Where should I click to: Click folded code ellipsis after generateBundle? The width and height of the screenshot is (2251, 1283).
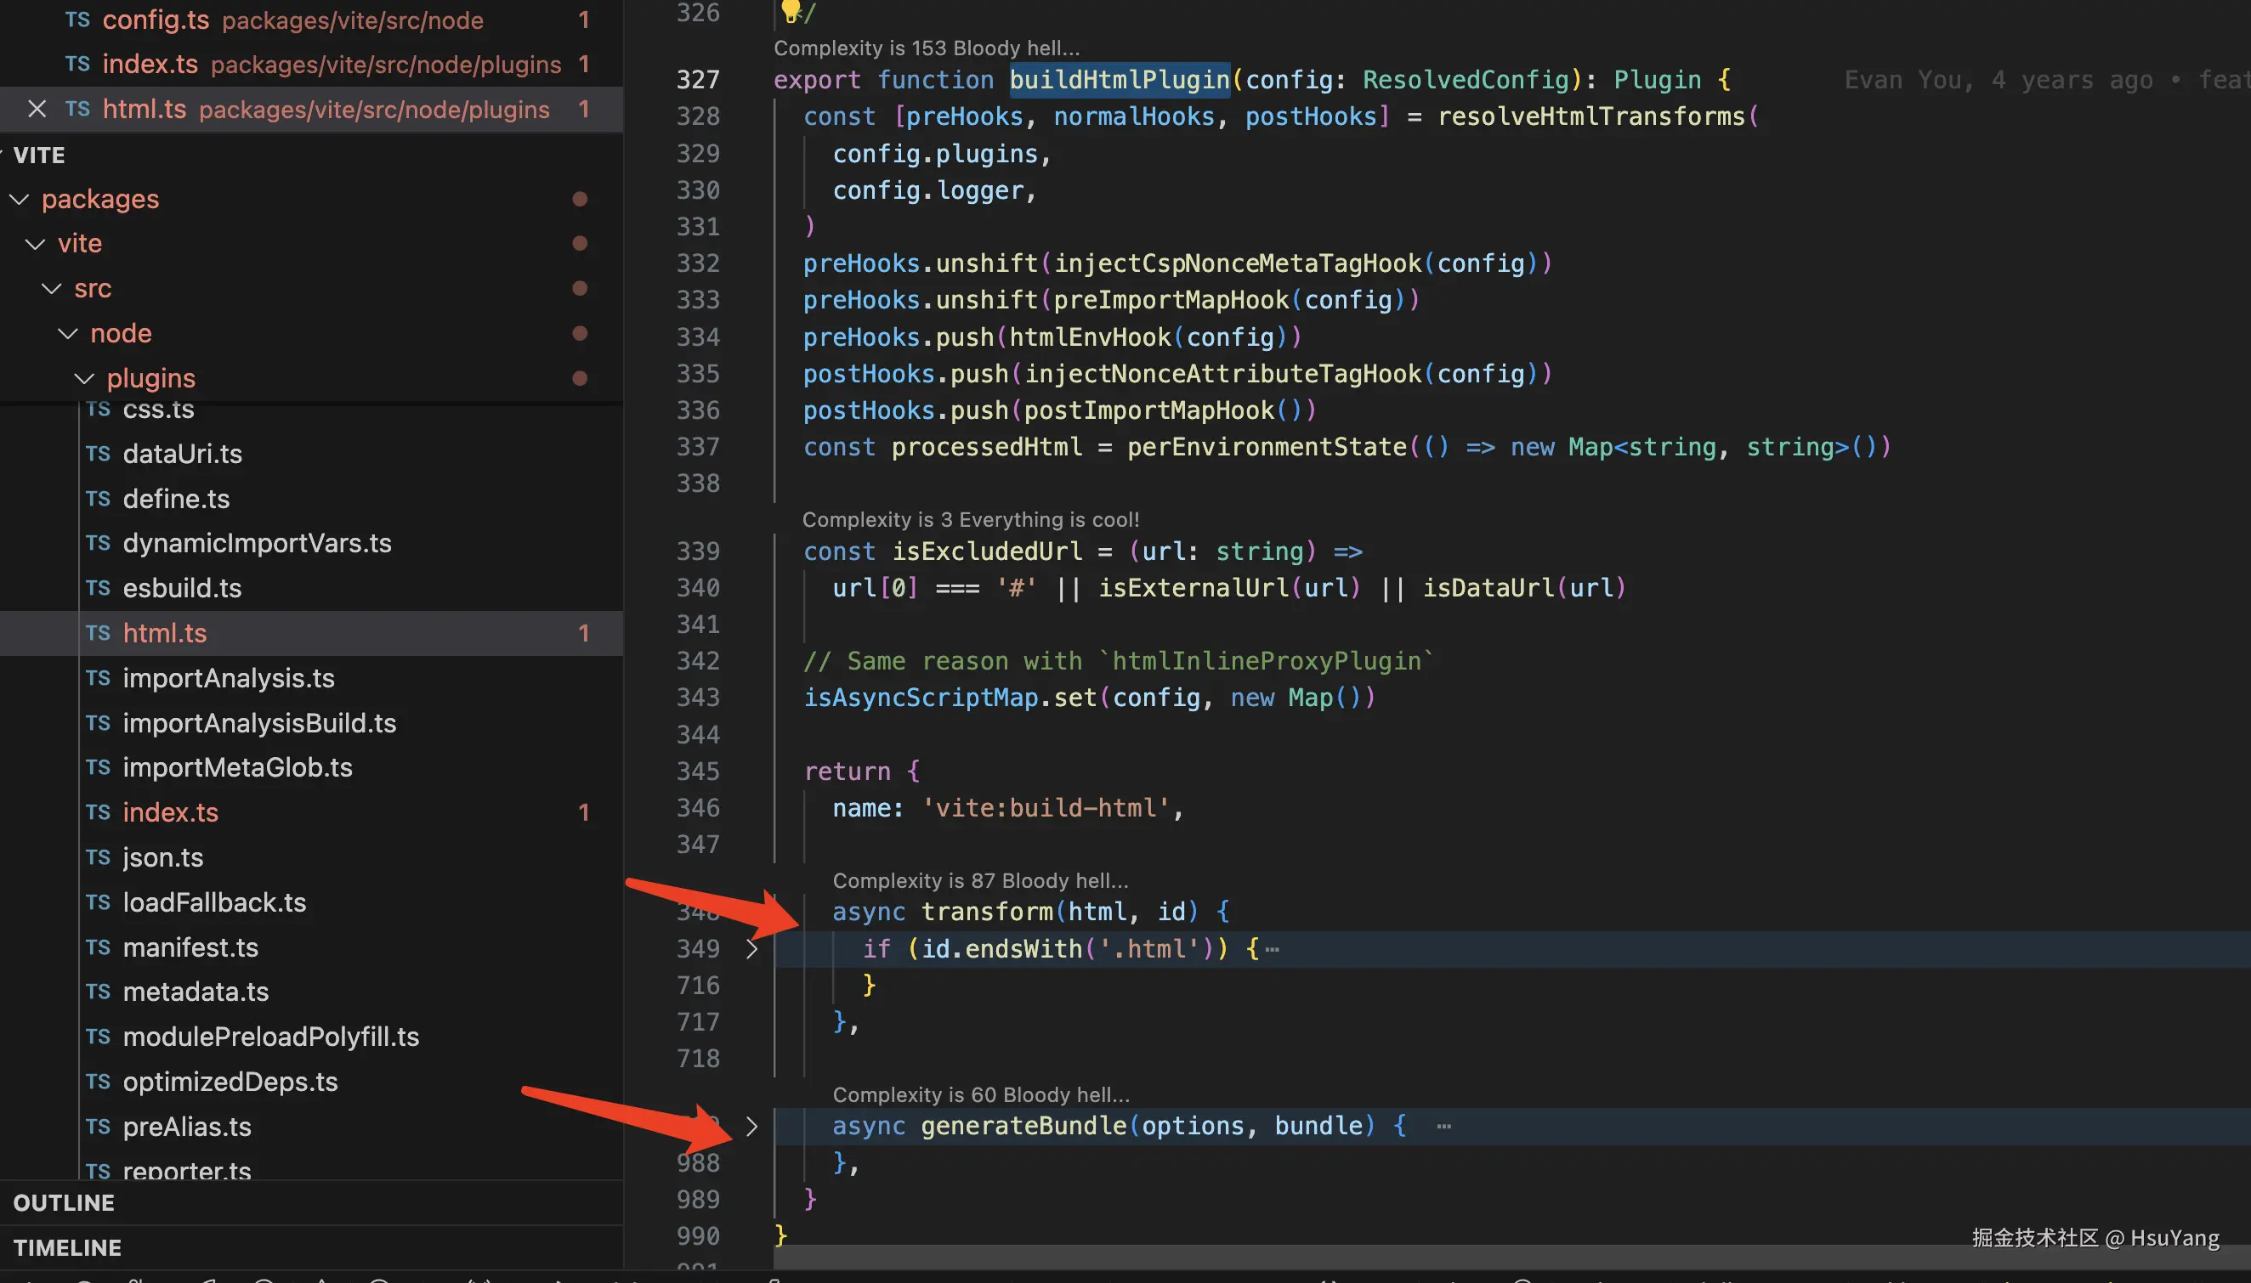pos(1443,1126)
